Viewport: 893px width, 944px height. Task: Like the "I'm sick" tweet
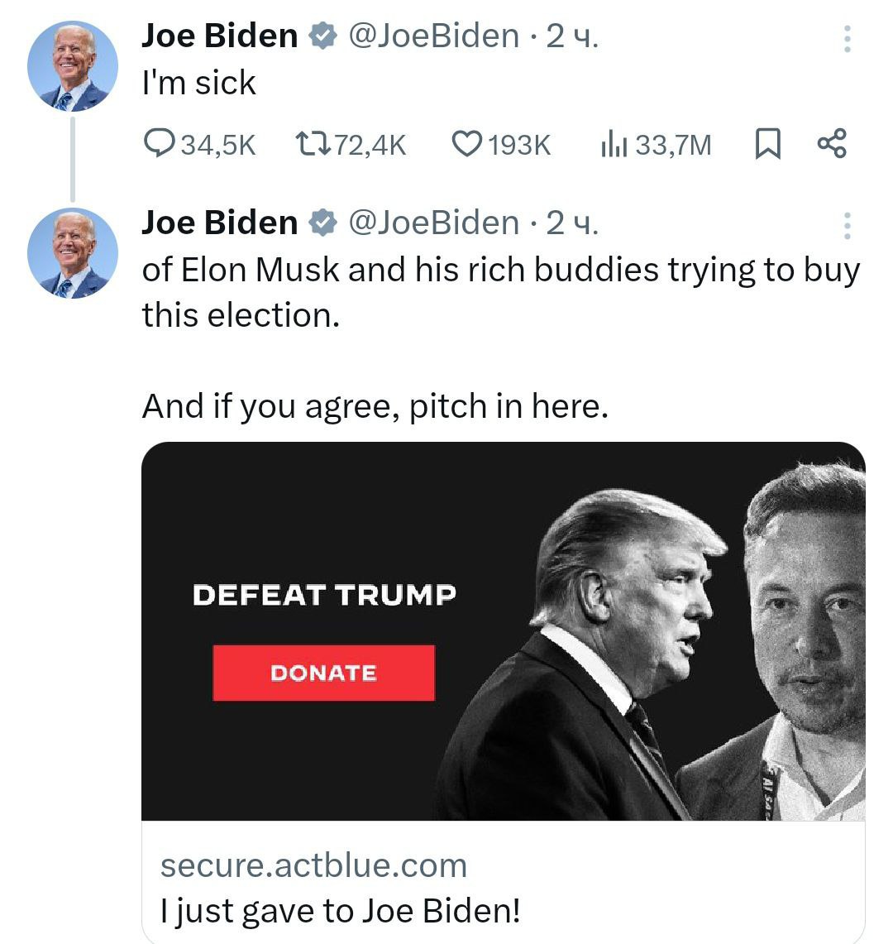pyautogui.click(x=466, y=145)
